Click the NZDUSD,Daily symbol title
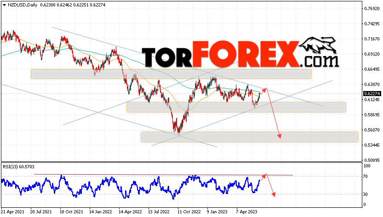Image resolution: width=383 pixels, height=217 pixels. pos(23,5)
